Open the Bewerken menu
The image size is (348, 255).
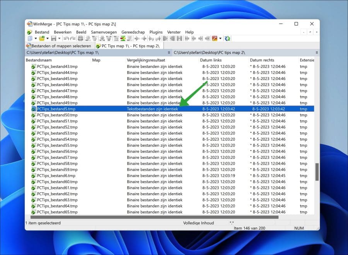(x=63, y=32)
